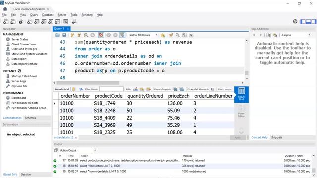Refresh the result grid data icon
The height and width of the screenshot is (178, 317).
point(81,89)
